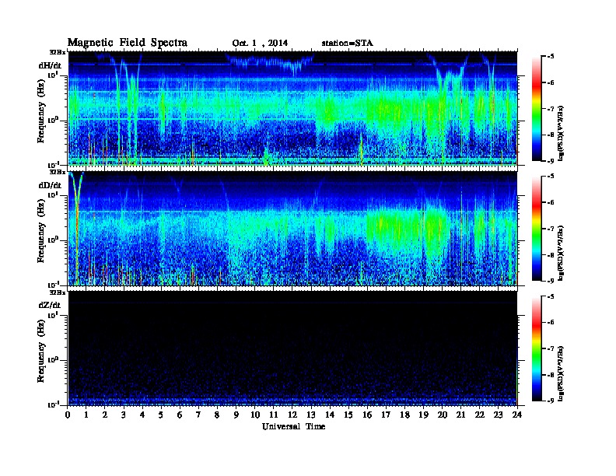Click the "21" hour tick label
This screenshot has width=616, height=476.
[460, 415]
